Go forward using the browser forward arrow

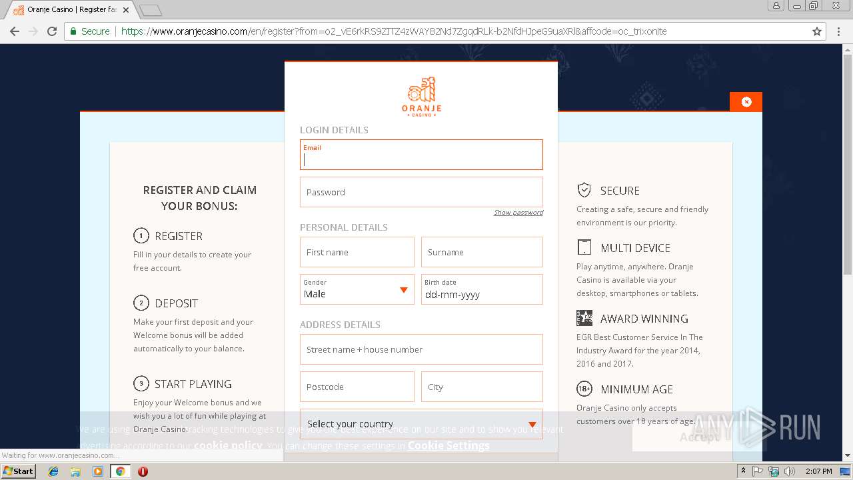33,31
